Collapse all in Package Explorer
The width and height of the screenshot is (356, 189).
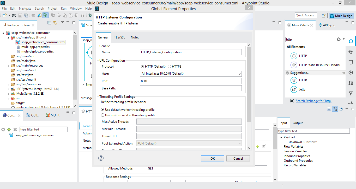click(49, 23)
